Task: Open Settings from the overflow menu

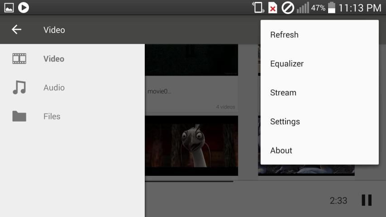Action: coord(285,122)
